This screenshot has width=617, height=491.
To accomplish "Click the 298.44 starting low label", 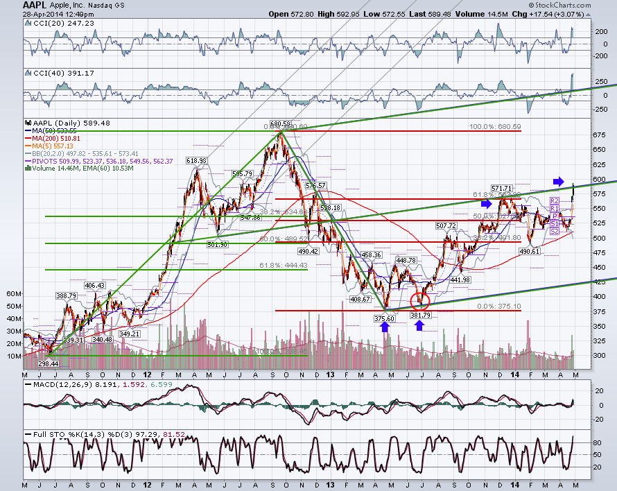I will [x=48, y=364].
